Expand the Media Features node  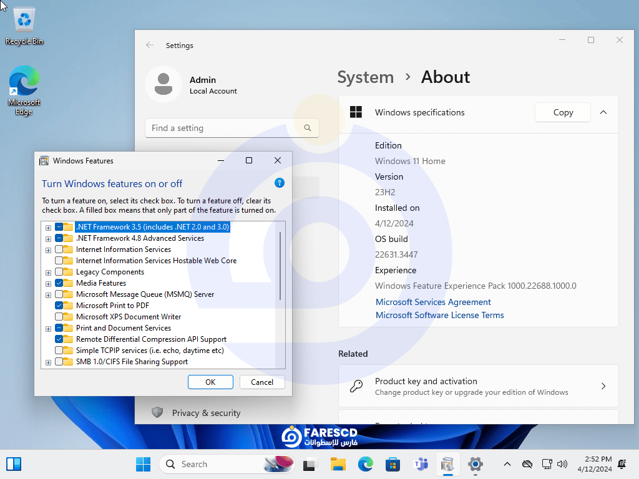(x=48, y=284)
